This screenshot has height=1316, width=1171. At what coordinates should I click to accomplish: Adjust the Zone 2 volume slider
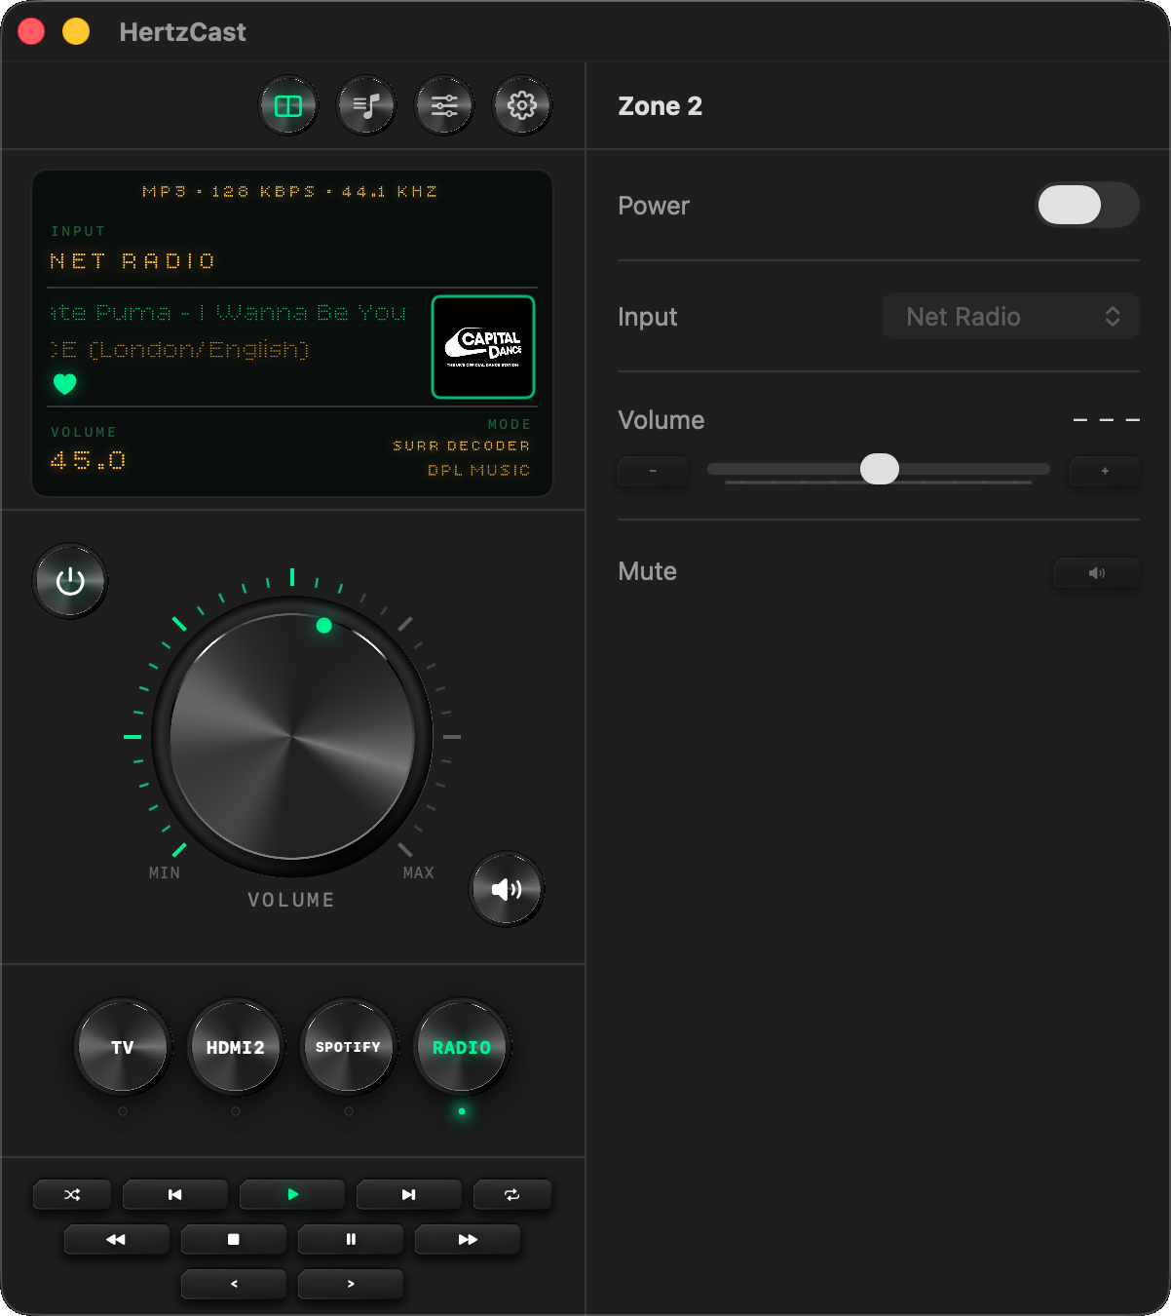pyautogui.click(x=879, y=469)
